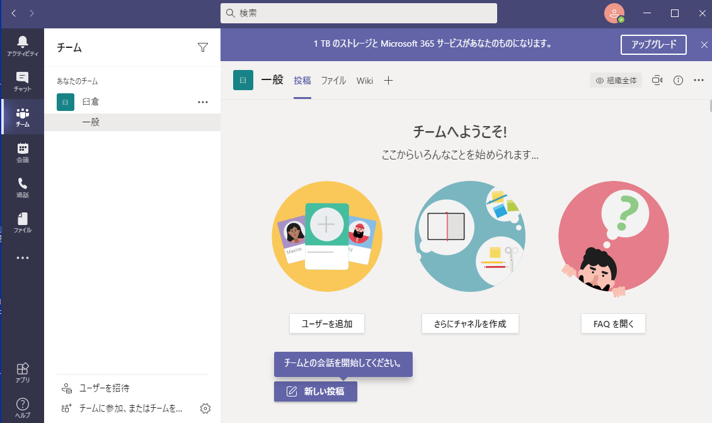This screenshot has width=712, height=423.
Task: Select the 一般 channel in team list
Action: pyautogui.click(x=91, y=122)
